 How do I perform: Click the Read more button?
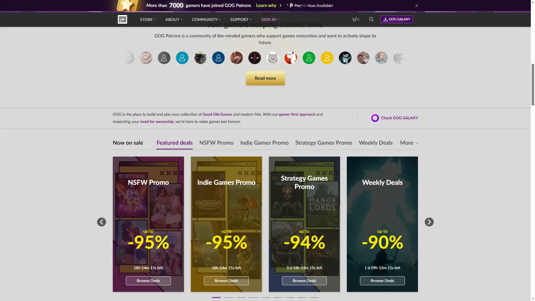click(265, 78)
